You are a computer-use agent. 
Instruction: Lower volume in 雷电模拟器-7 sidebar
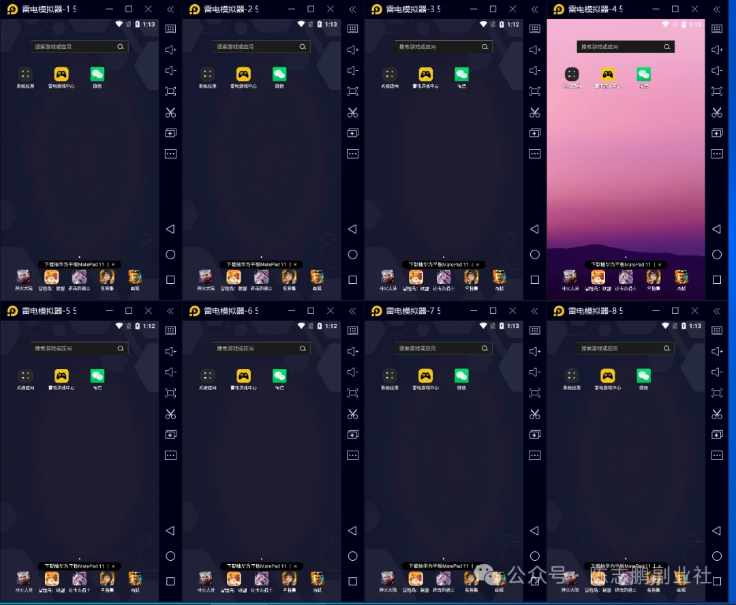tap(535, 372)
